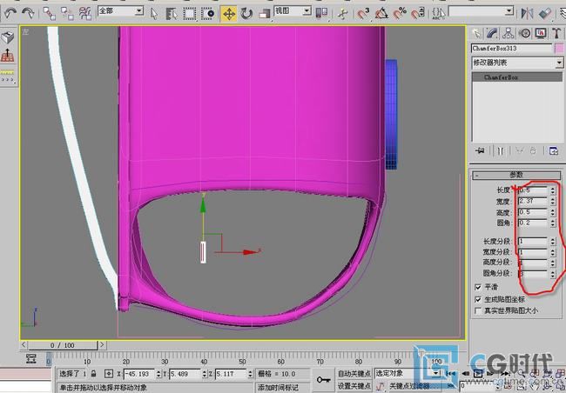Click the ChamferBox313 object name field

[511, 48]
